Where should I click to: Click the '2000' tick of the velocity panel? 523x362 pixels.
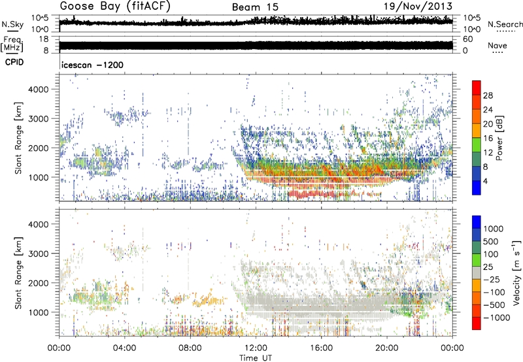(x=38, y=284)
